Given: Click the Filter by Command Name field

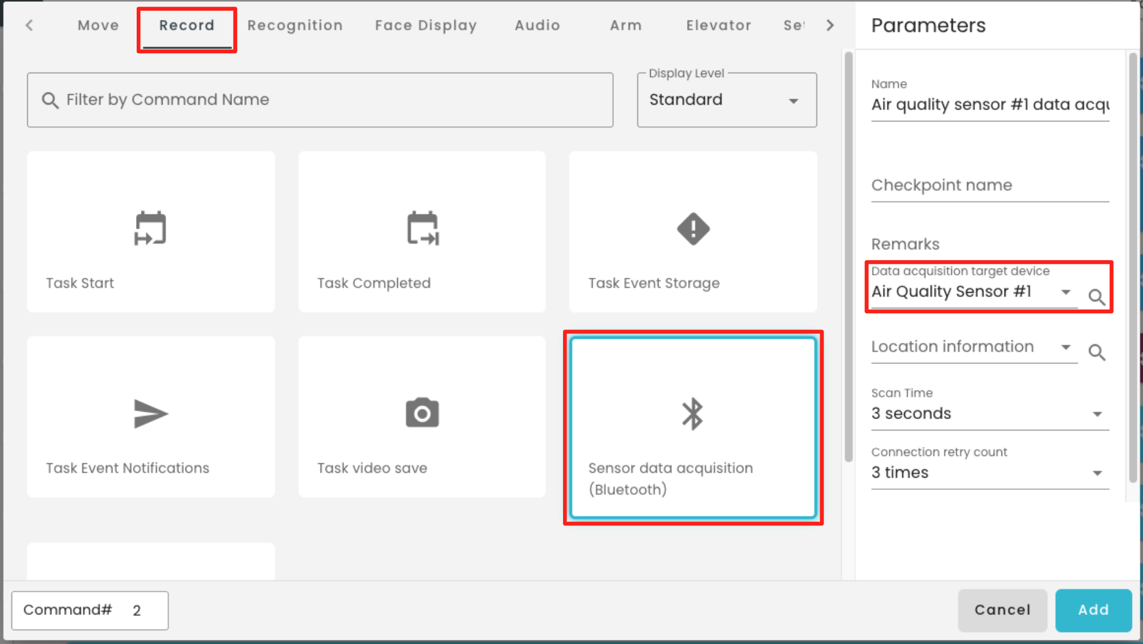Looking at the screenshot, I should 320,100.
